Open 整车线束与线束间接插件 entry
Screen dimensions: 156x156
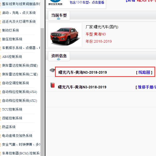(21, 4)
